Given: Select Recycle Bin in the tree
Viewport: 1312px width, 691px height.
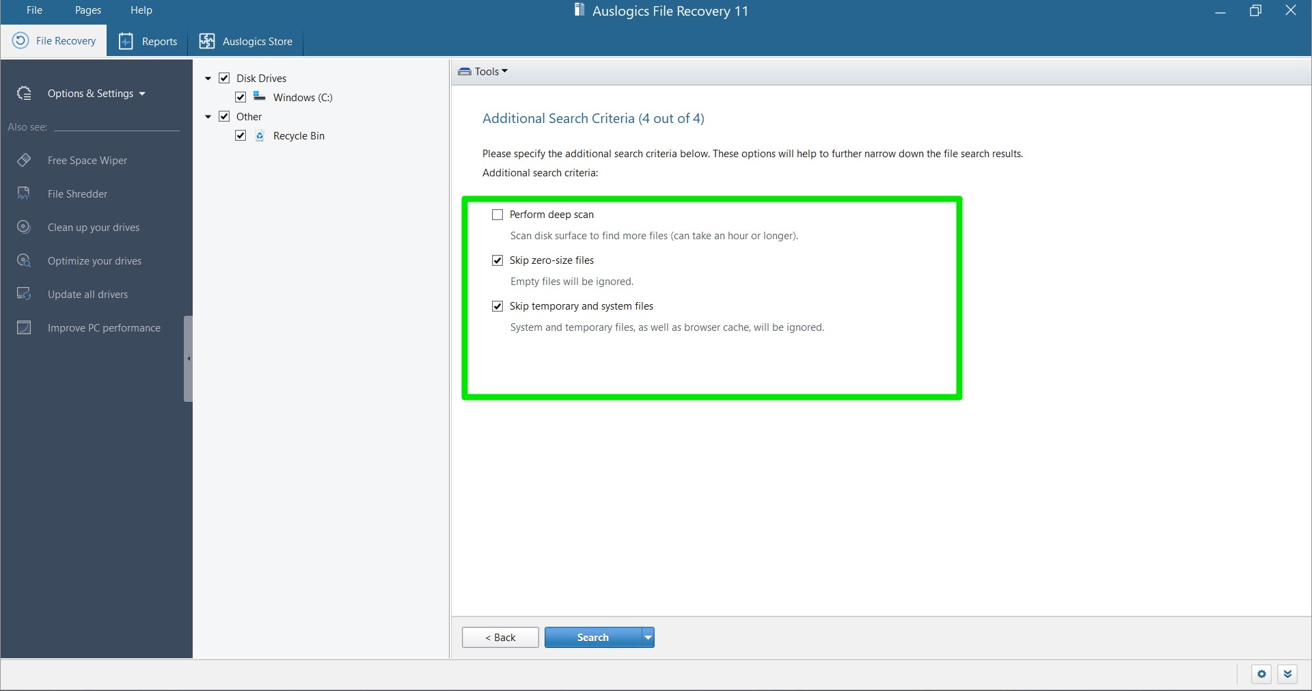Looking at the screenshot, I should (x=299, y=136).
